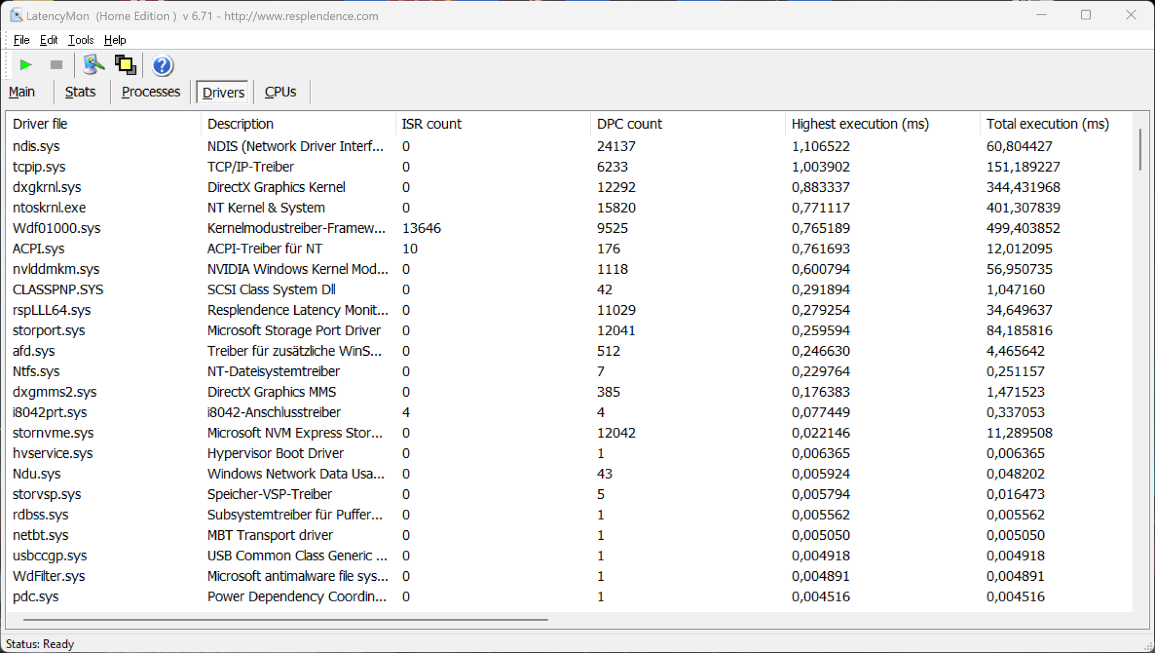Switch to the Stats tab
This screenshot has width=1155, height=653.
pyautogui.click(x=80, y=92)
